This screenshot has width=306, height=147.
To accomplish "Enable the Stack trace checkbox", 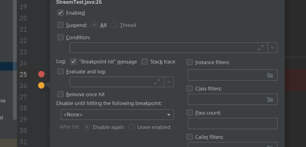I will tap(144, 62).
